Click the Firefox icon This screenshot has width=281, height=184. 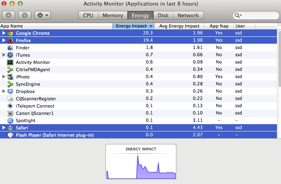click(10, 40)
